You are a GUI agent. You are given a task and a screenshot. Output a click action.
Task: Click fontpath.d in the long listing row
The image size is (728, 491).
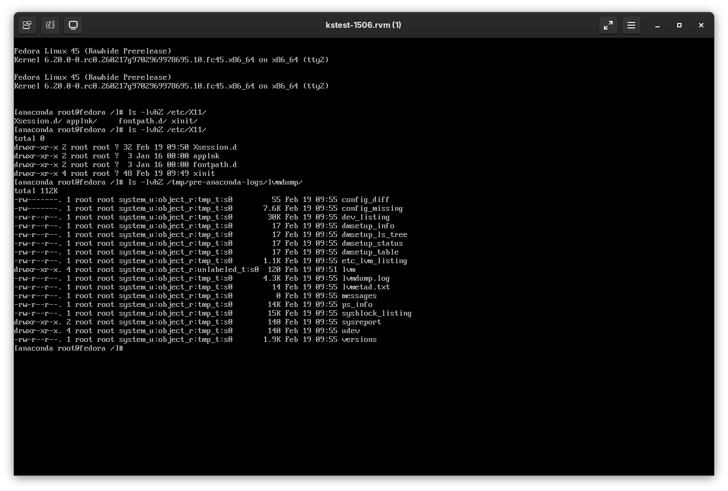click(215, 165)
